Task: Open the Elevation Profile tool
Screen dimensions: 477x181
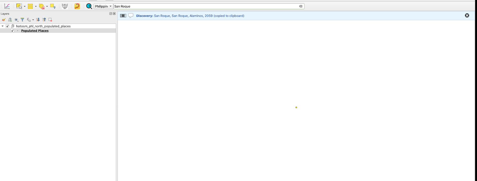Action: (x=7, y=6)
